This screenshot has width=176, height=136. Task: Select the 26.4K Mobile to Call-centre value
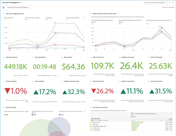pyautogui.click(x=131, y=66)
